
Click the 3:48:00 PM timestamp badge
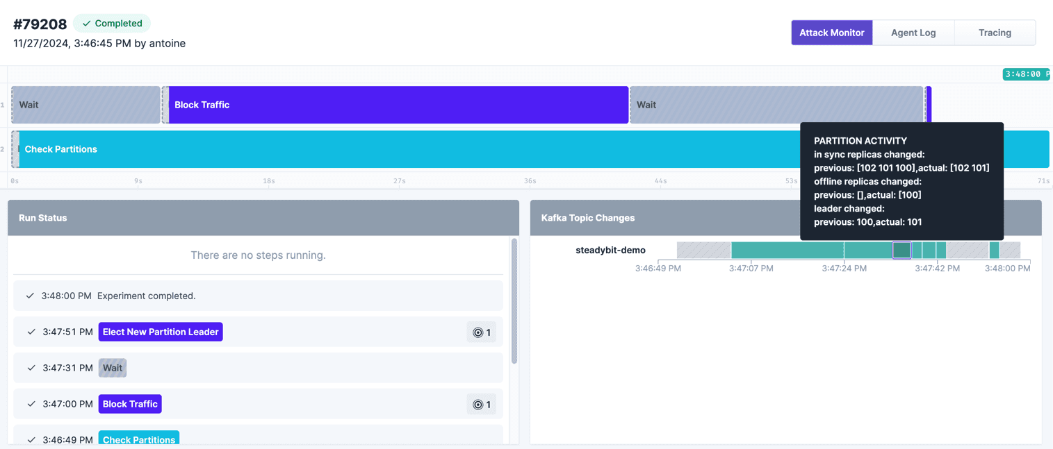(x=1027, y=74)
